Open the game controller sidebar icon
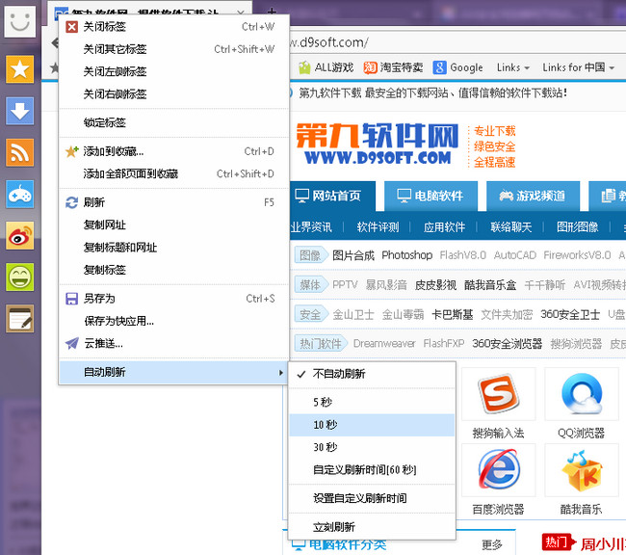Viewport: 626px width, 555px height. (x=19, y=195)
